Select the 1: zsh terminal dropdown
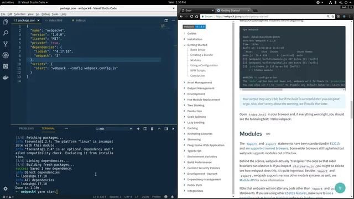 [x=113, y=129]
